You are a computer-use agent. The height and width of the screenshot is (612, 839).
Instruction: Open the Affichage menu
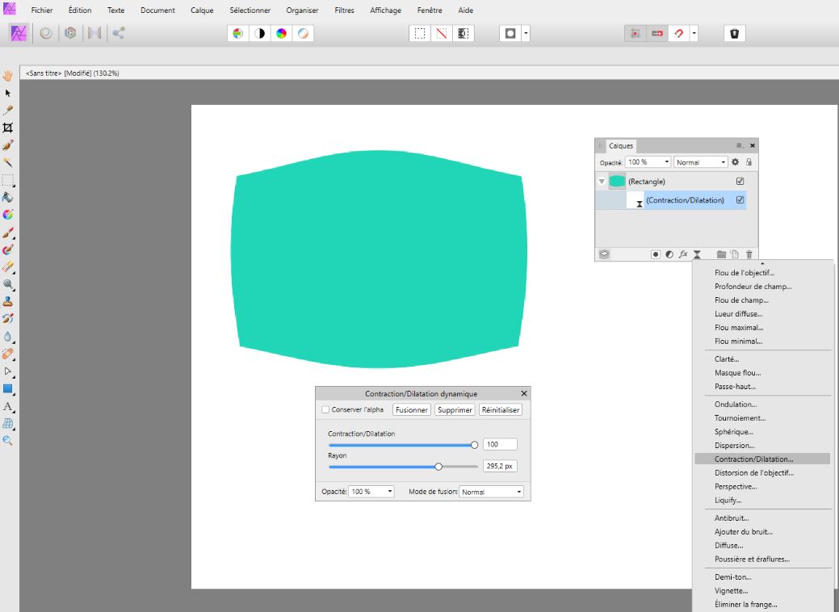[x=385, y=10]
